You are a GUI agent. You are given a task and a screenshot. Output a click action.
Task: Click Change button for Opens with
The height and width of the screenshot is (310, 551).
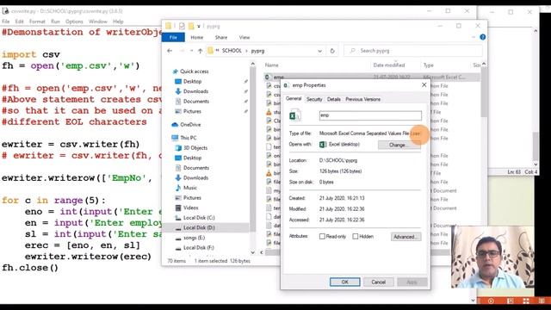click(x=399, y=145)
